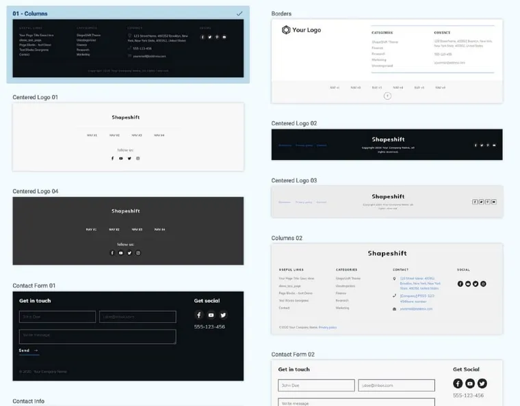Click the Facebook icon in Centered Logo 01 preview
520x406 pixels.
coord(112,159)
